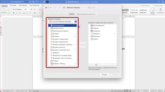Click the zoom out minus in status bar
This screenshot has height=92, width=165.
point(142,91)
